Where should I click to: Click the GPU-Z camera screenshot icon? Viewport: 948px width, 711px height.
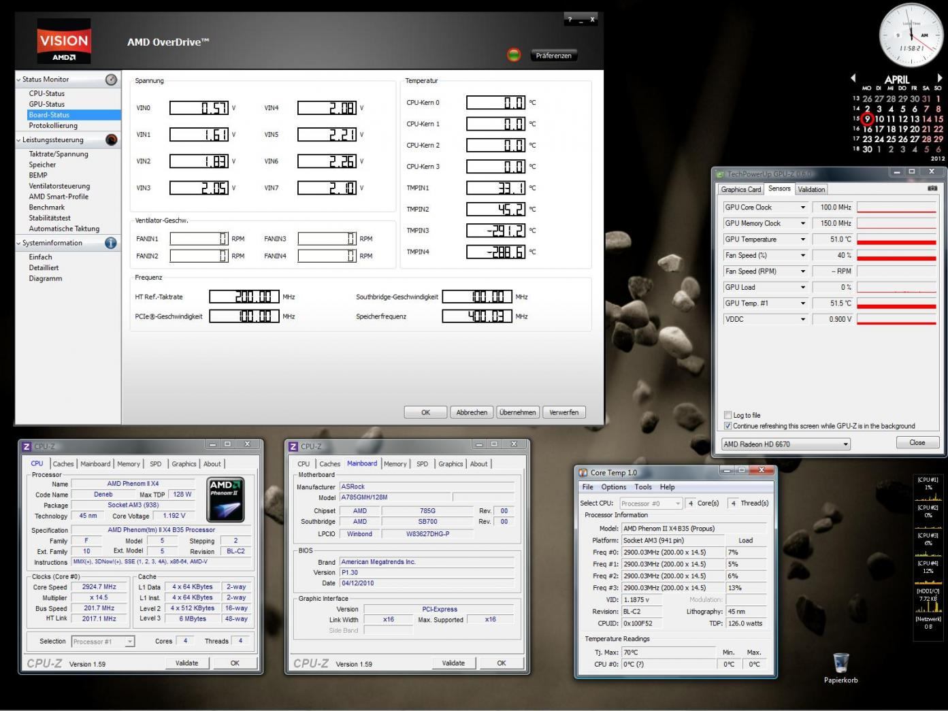[932, 188]
